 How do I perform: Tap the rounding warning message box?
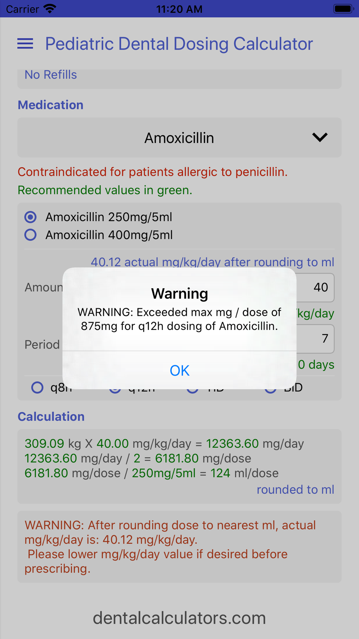click(x=179, y=547)
